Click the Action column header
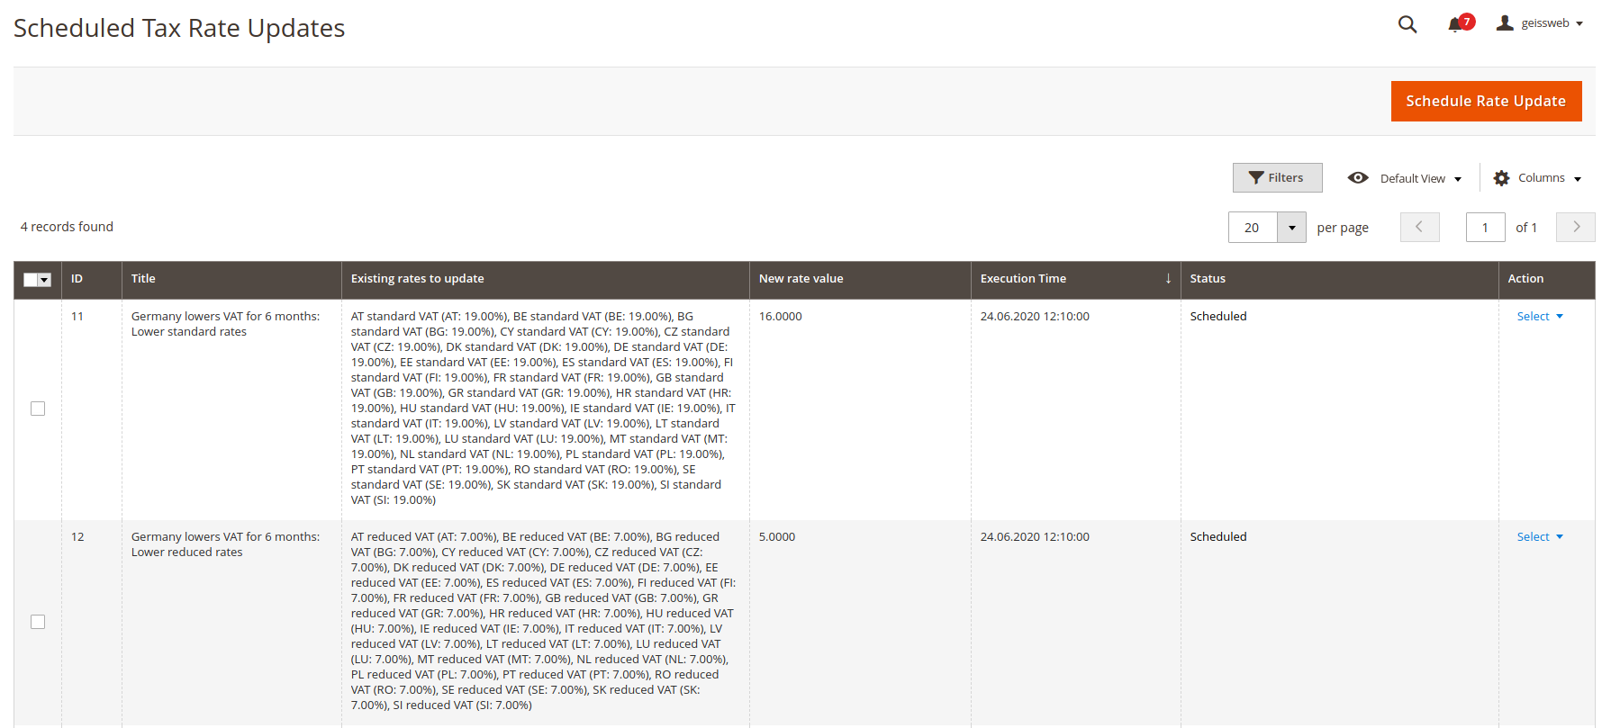This screenshot has width=1611, height=728. point(1546,279)
